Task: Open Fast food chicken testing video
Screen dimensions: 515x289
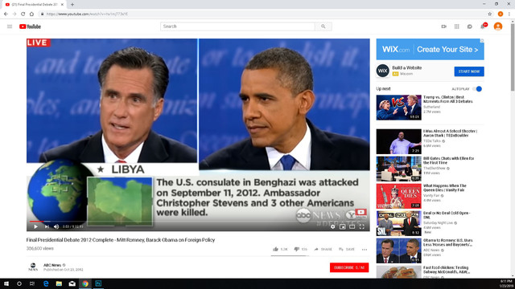Action: 399,271
